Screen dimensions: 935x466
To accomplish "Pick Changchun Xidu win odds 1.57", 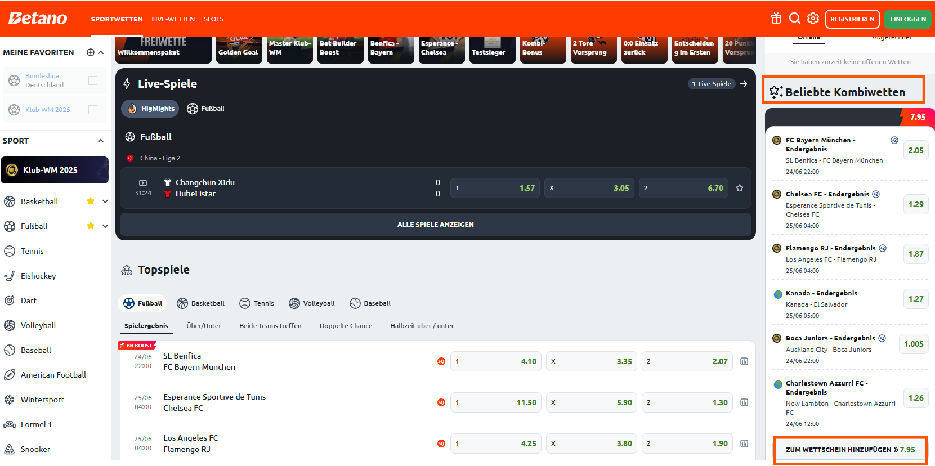I will pyautogui.click(x=495, y=188).
